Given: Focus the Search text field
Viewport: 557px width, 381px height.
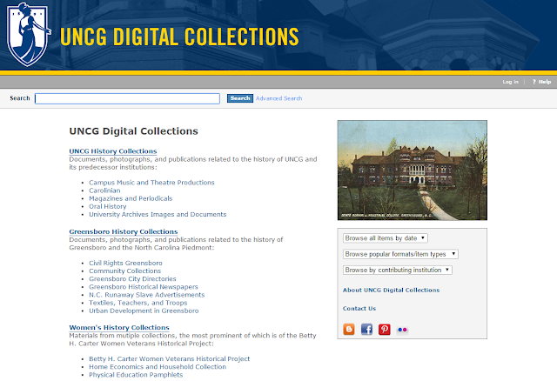Looking at the screenshot, I should (x=127, y=98).
